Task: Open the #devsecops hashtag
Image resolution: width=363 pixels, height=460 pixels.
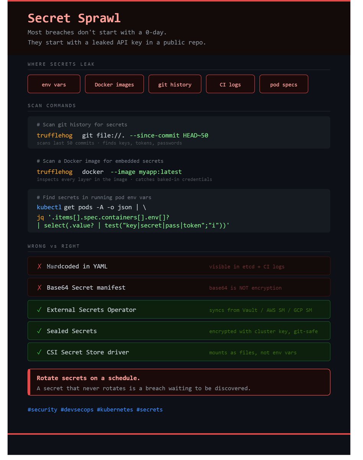Action: (x=77, y=410)
